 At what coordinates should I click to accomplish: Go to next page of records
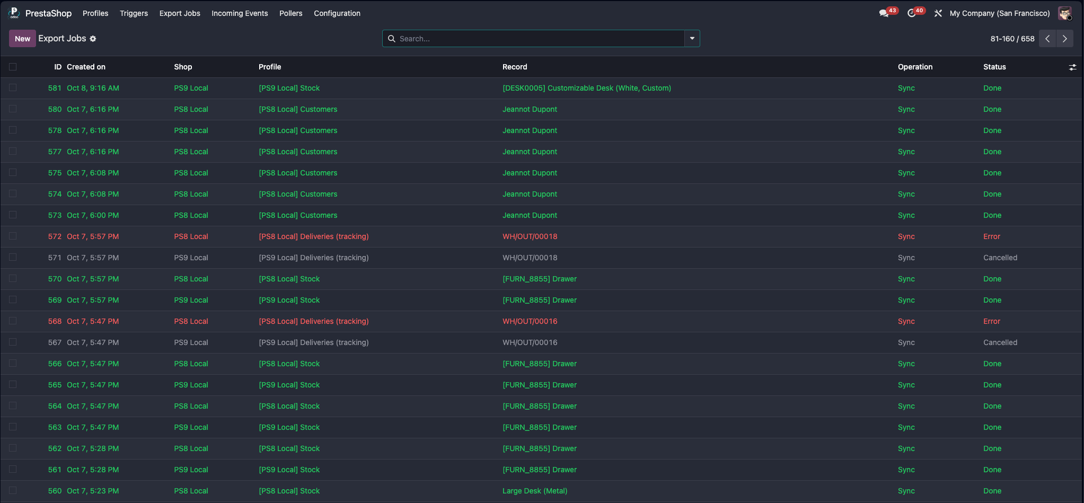click(x=1065, y=38)
